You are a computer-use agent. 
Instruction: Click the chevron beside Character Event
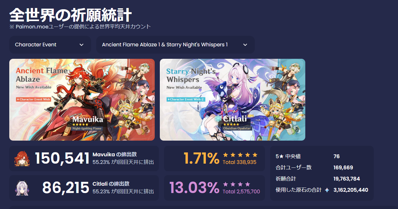pos(82,45)
